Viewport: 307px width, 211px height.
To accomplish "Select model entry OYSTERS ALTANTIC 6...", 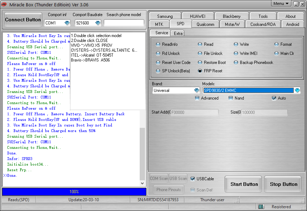I will point(104,50).
